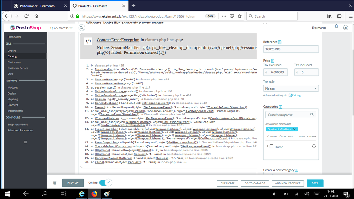The height and width of the screenshot is (199, 354).
Task: Click the Reference help icon
Action: pos(280,42)
